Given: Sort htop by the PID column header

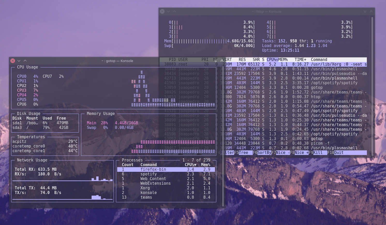Looking at the screenshot, I should pos(172,60).
